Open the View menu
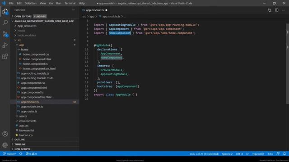 (43, 3)
